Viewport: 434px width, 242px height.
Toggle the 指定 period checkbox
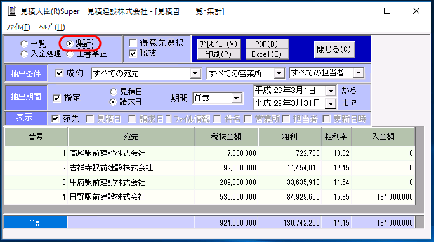pos(56,98)
